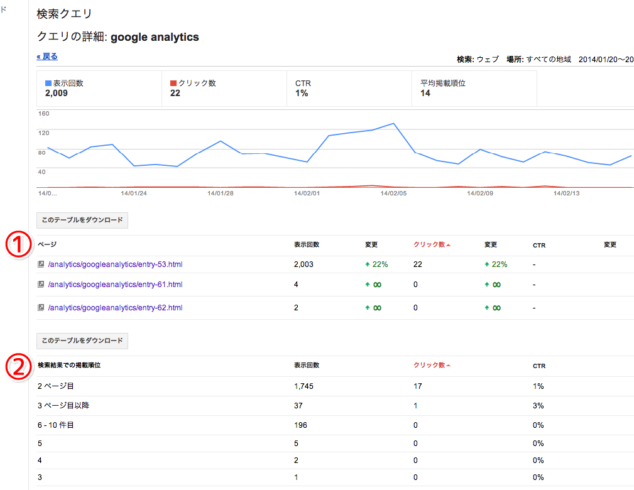Click the 3% CTR value
The width and height of the screenshot is (634, 490).
538,405
